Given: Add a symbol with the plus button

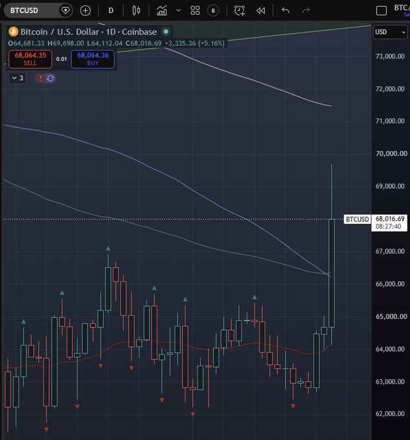Looking at the screenshot, I should pyautogui.click(x=85, y=10).
